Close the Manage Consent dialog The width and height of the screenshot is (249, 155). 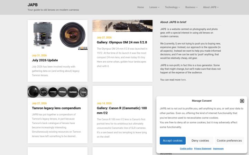(x=242, y=101)
